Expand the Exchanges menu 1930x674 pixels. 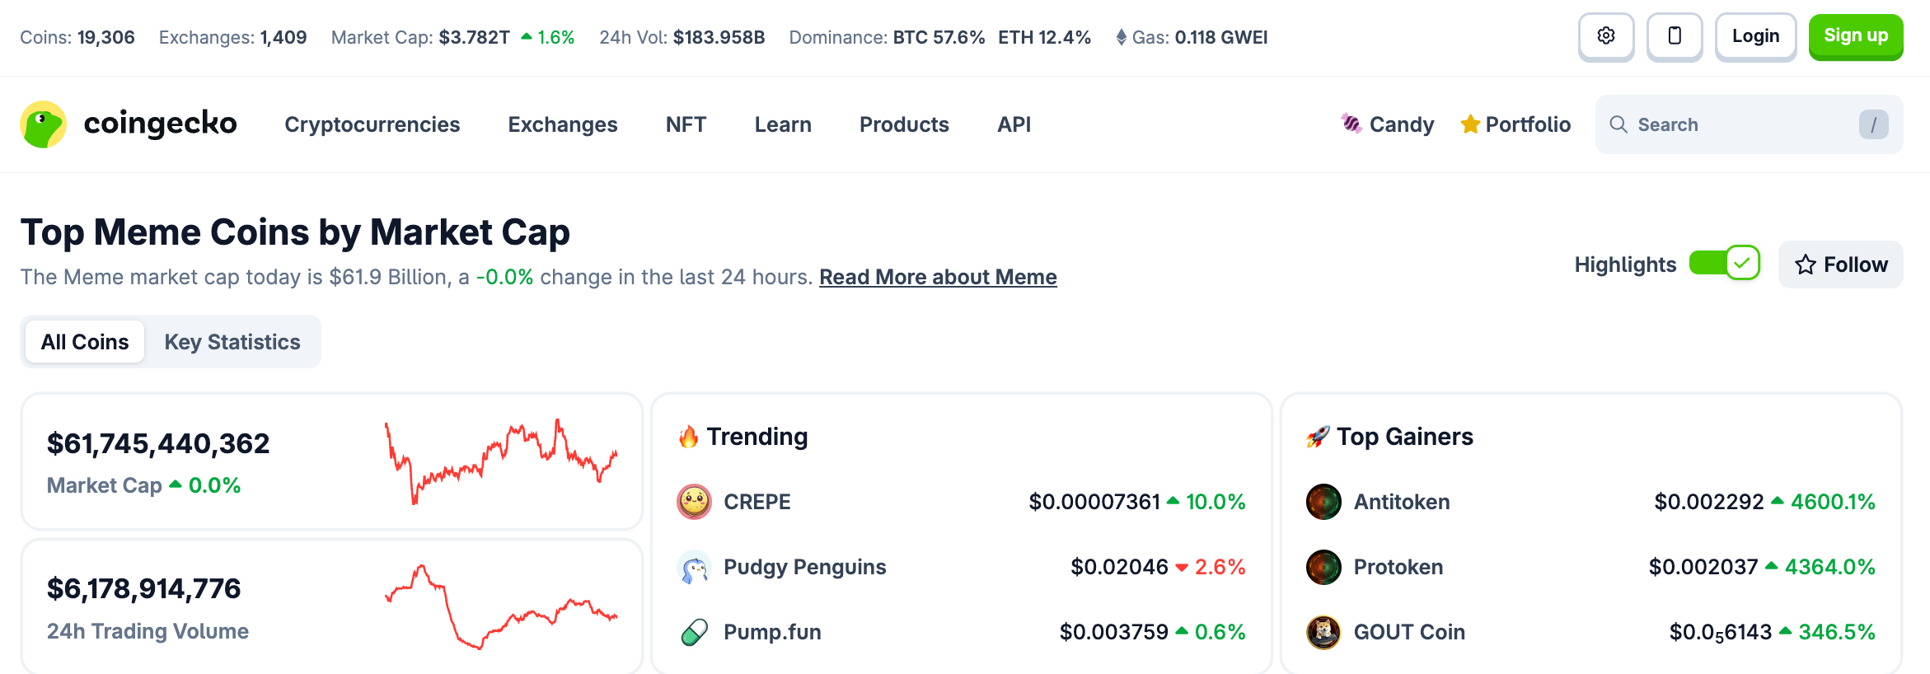click(563, 124)
